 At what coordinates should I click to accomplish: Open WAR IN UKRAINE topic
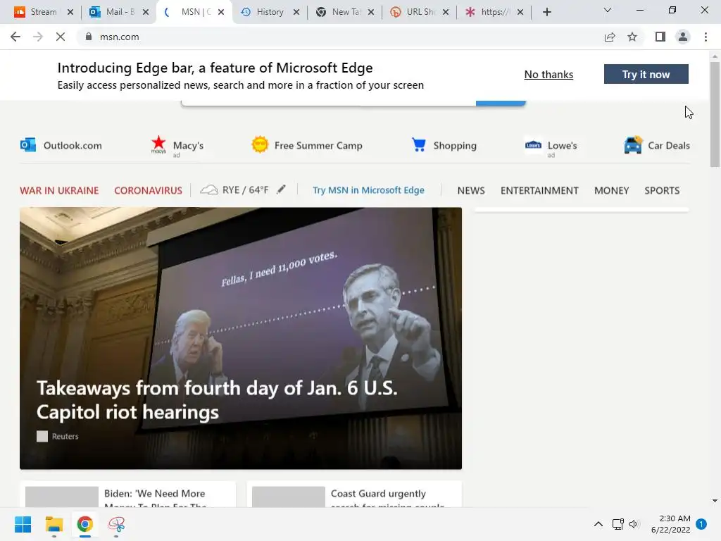[x=59, y=190]
